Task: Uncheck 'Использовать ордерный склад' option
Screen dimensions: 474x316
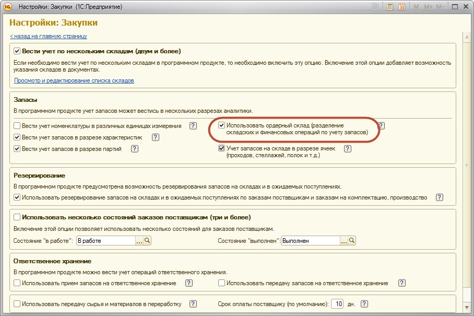Action: click(x=222, y=126)
